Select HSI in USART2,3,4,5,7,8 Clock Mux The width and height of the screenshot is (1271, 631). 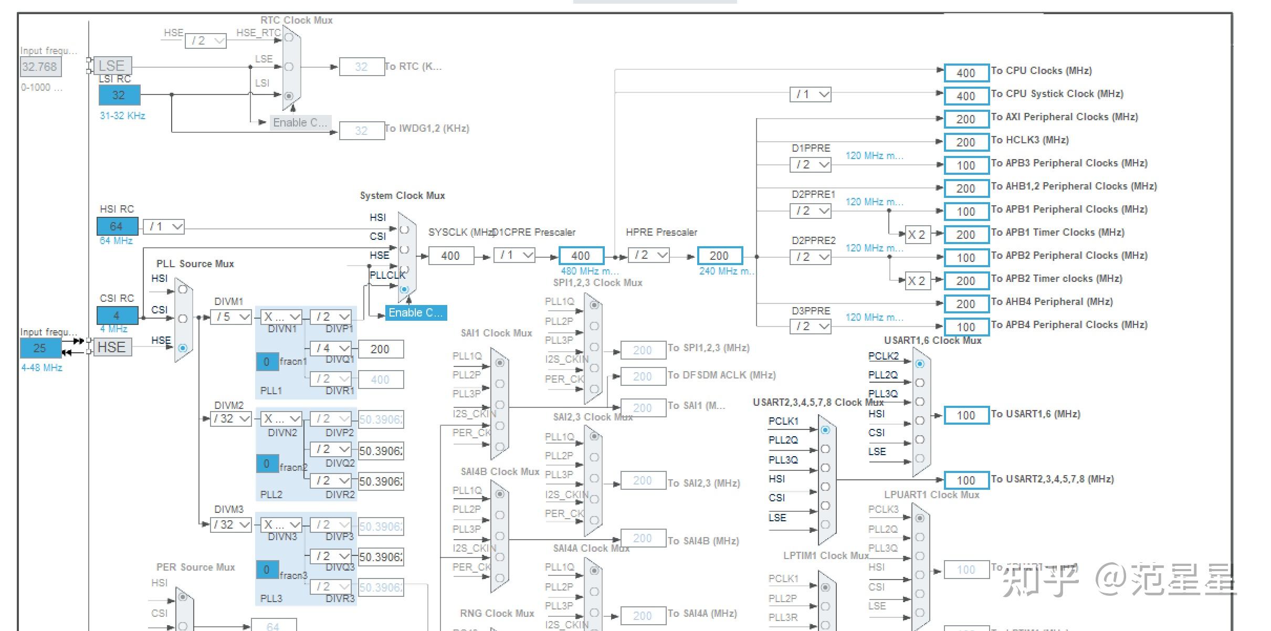click(x=825, y=487)
